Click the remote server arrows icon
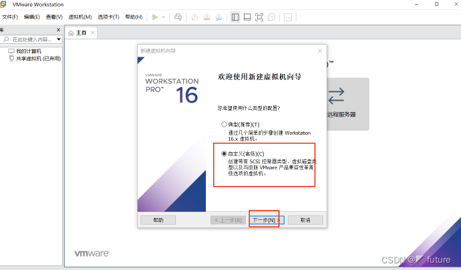Image resolution: width=461 pixels, height=270 pixels. pos(336,96)
